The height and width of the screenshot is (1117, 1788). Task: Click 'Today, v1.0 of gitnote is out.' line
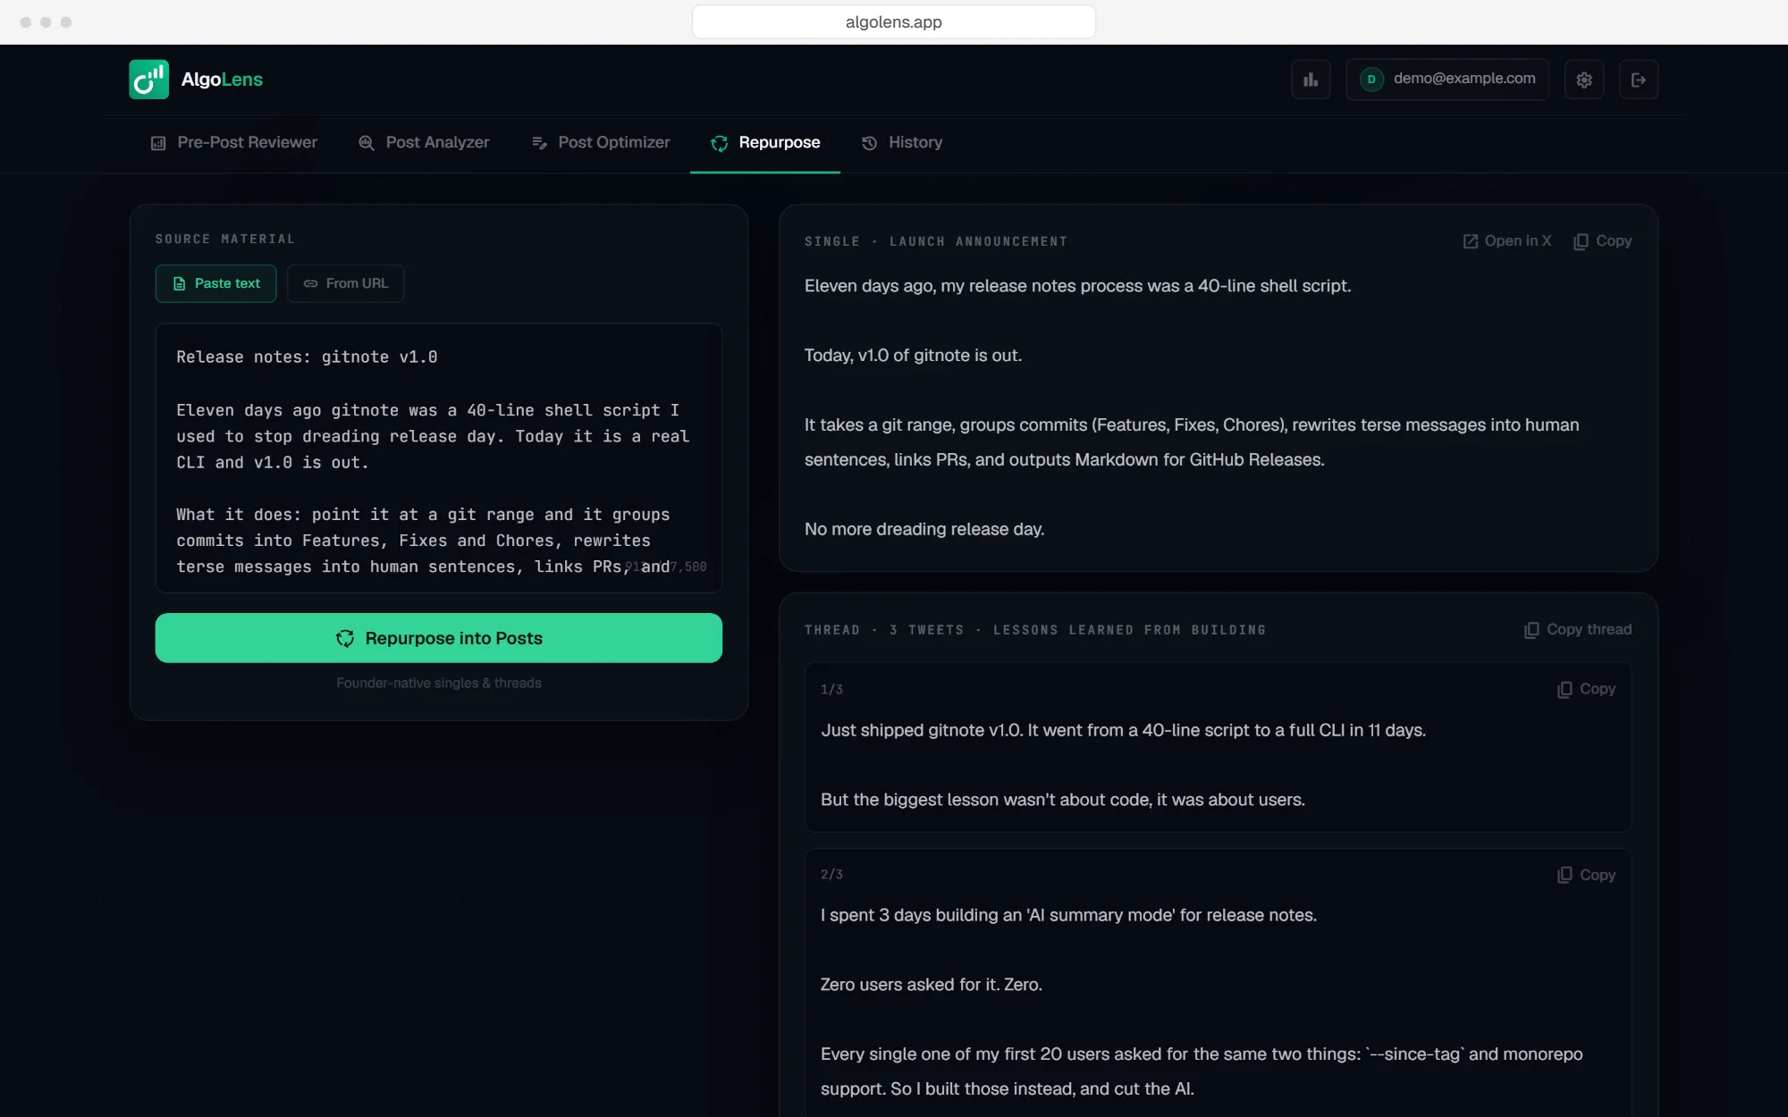913,356
